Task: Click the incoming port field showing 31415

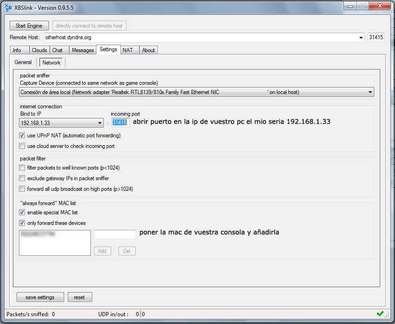Action: (120, 123)
